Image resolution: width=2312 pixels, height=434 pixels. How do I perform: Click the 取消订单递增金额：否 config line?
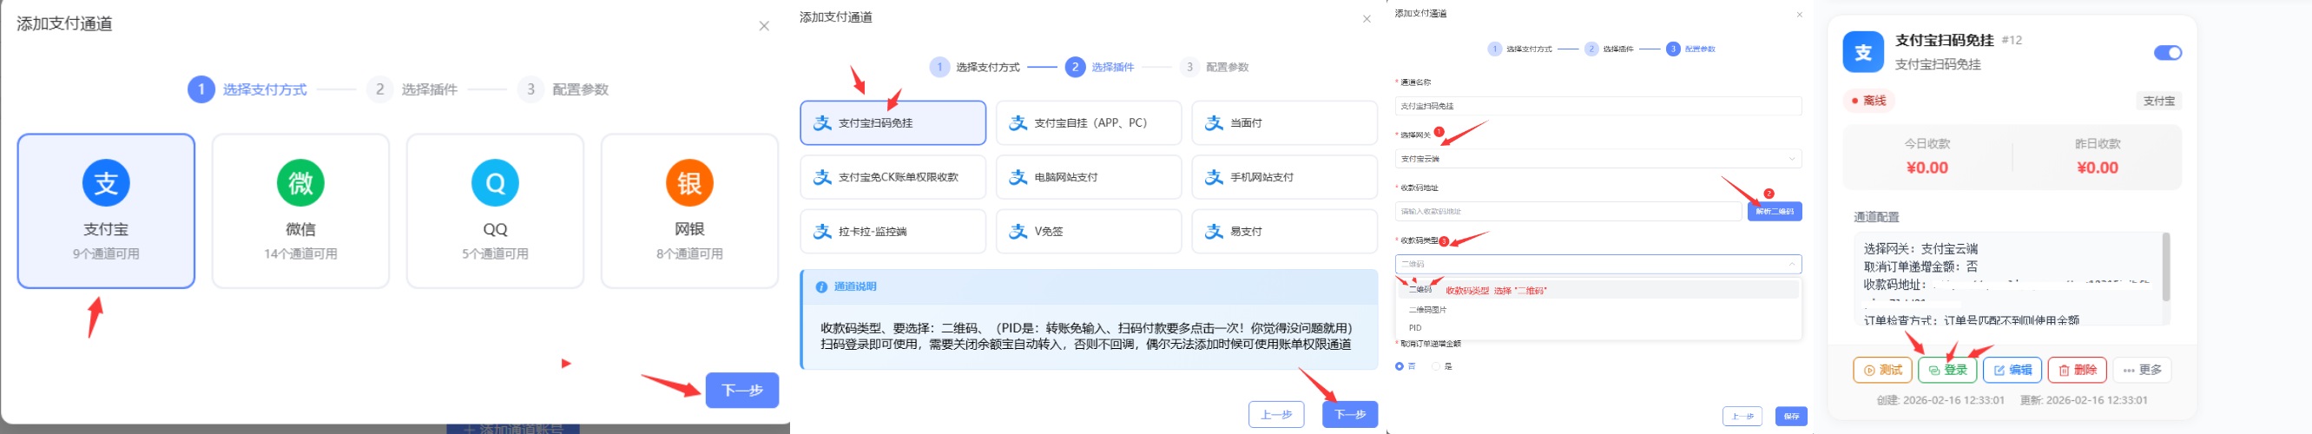(1920, 267)
